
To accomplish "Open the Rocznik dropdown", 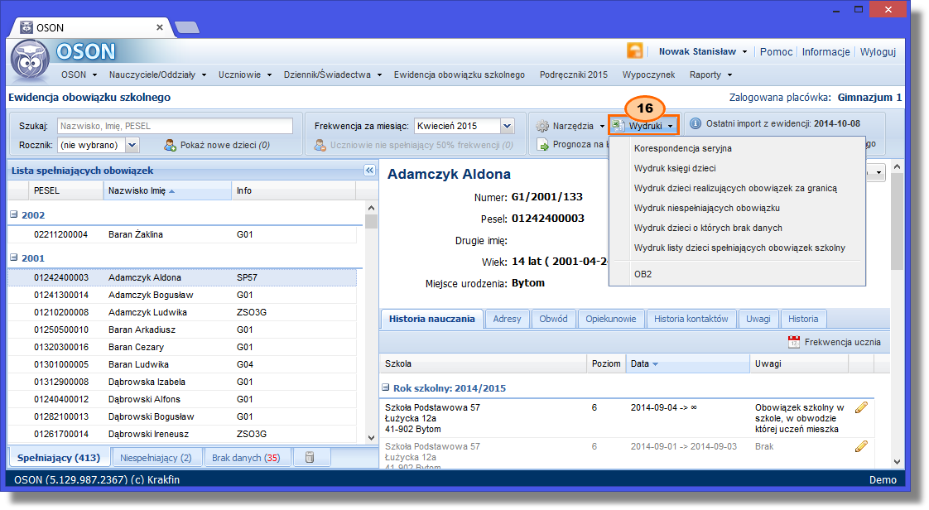I will click(x=132, y=145).
